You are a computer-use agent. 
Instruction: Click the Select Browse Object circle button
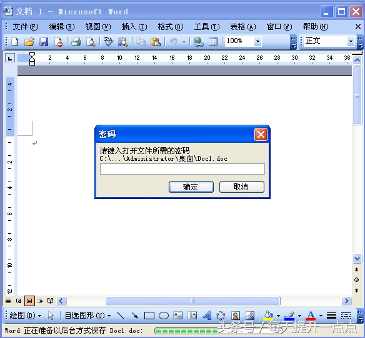point(357,280)
